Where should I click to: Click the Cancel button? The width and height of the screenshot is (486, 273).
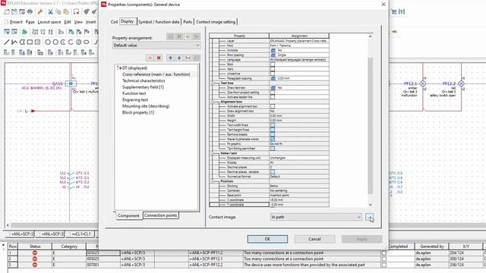tap(314, 239)
